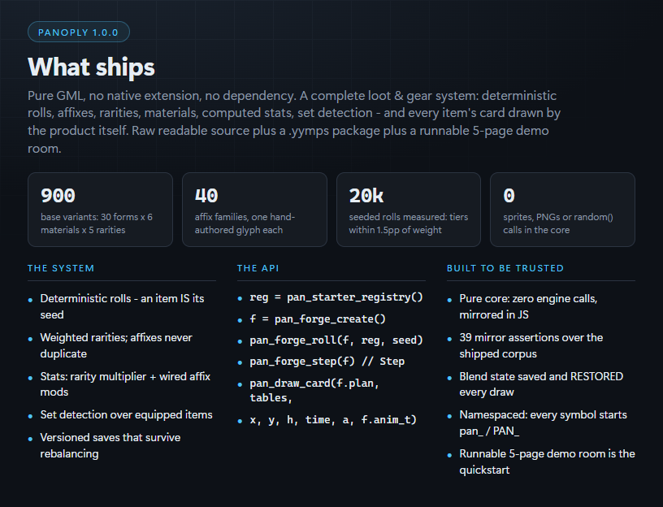Image resolution: width=663 pixels, height=507 pixels.
Task: Click the What ships heading
Action: point(91,67)
